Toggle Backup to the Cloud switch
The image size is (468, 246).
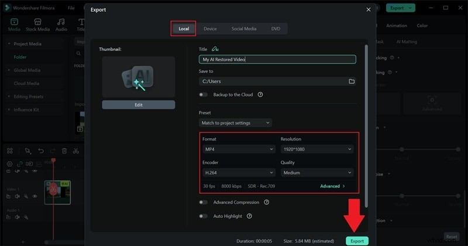204,94
